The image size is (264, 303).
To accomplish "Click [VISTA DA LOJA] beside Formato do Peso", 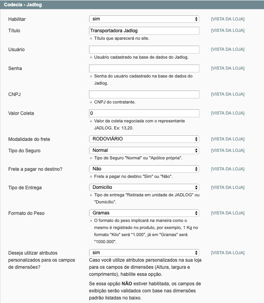I will [228, 213].
